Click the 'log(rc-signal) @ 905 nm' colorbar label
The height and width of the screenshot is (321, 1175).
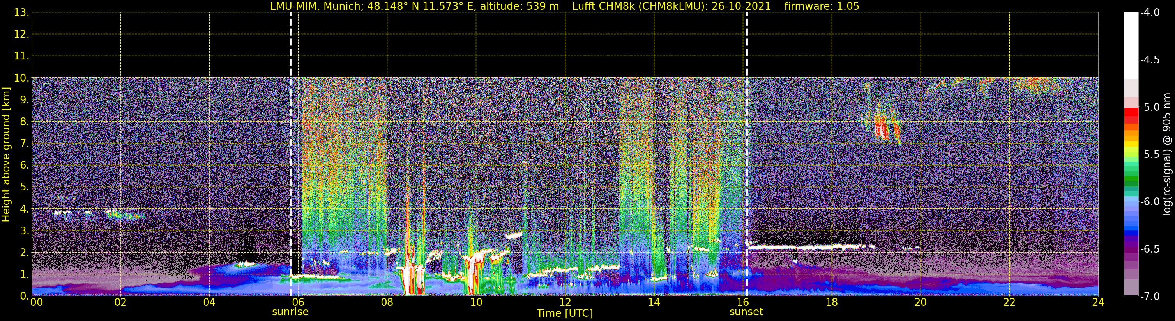[x=1167, y=154]
